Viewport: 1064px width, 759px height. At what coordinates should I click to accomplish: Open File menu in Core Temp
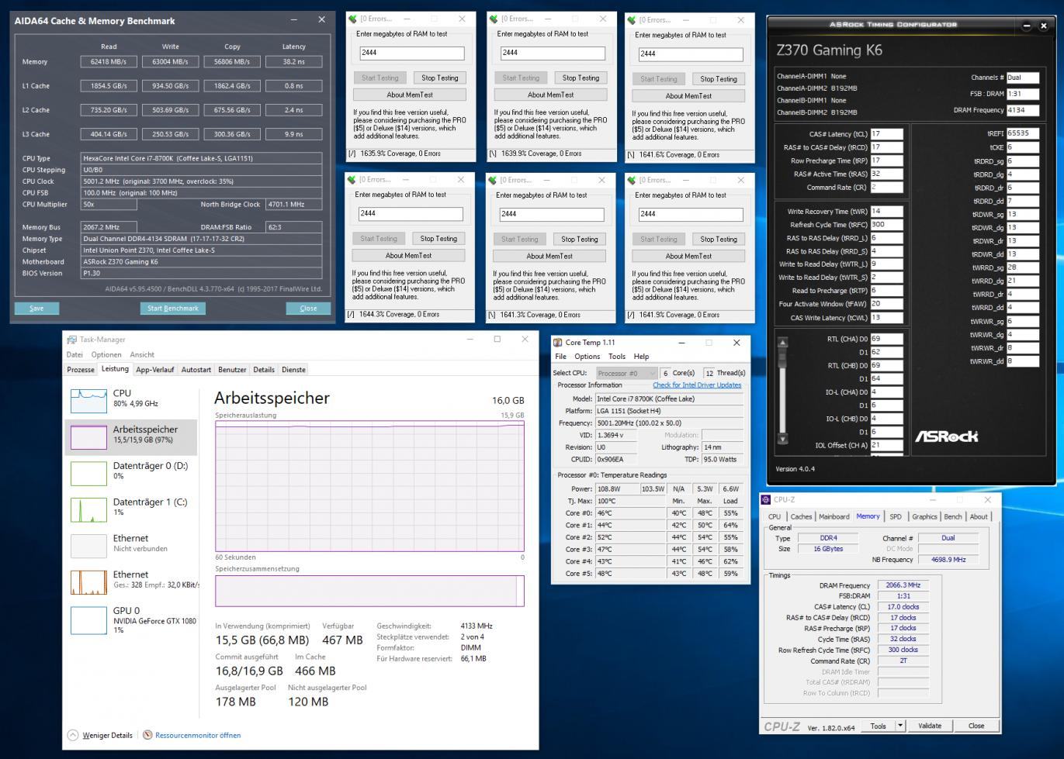point(560,357)
